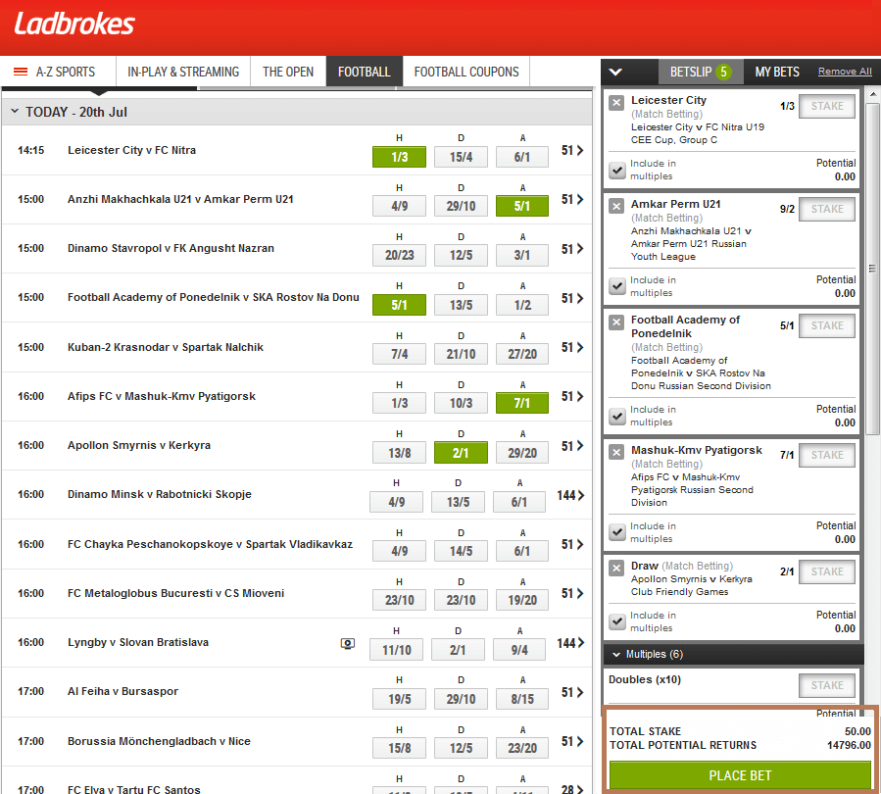881x794 pixels.
Task: Deselect Apollon Smyrnis draw odds 2/1
Action: point(461,453)
